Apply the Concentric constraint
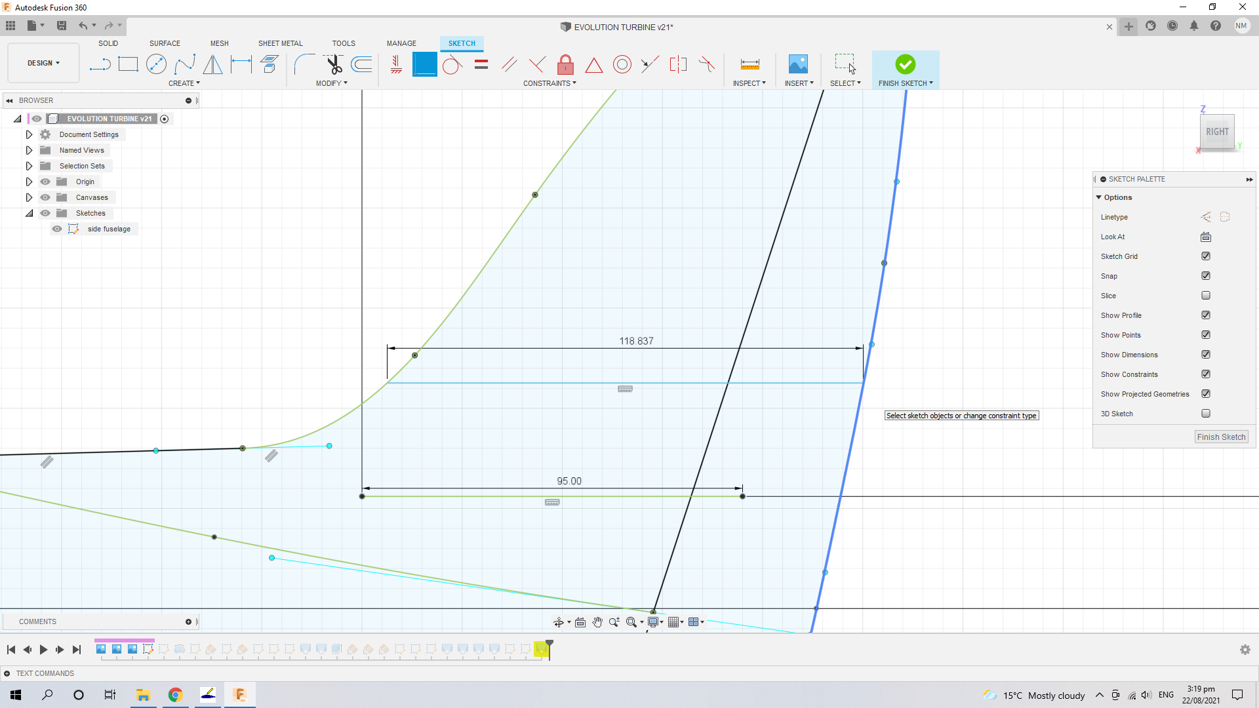The height and width of the screenshot is (708, 1259). tap(622, 64)
